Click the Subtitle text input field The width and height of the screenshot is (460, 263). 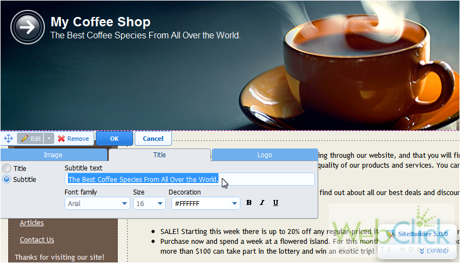[189, 179]
